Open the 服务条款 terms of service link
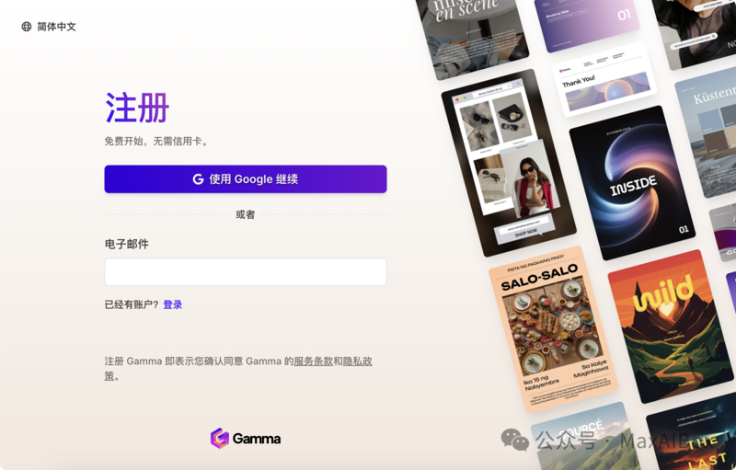736x470 pixels. pyautogui.click(x=313, y=361)
